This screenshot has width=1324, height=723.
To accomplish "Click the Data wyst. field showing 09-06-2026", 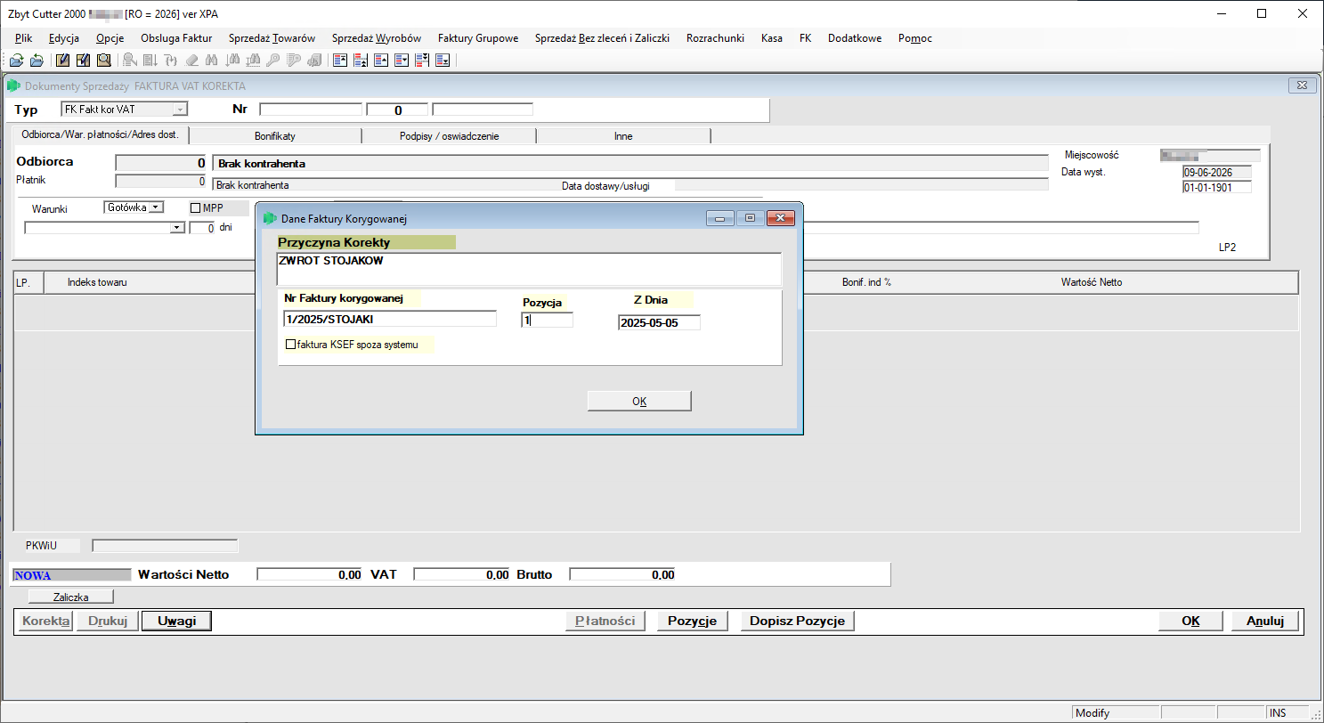I will point(1216,172).
